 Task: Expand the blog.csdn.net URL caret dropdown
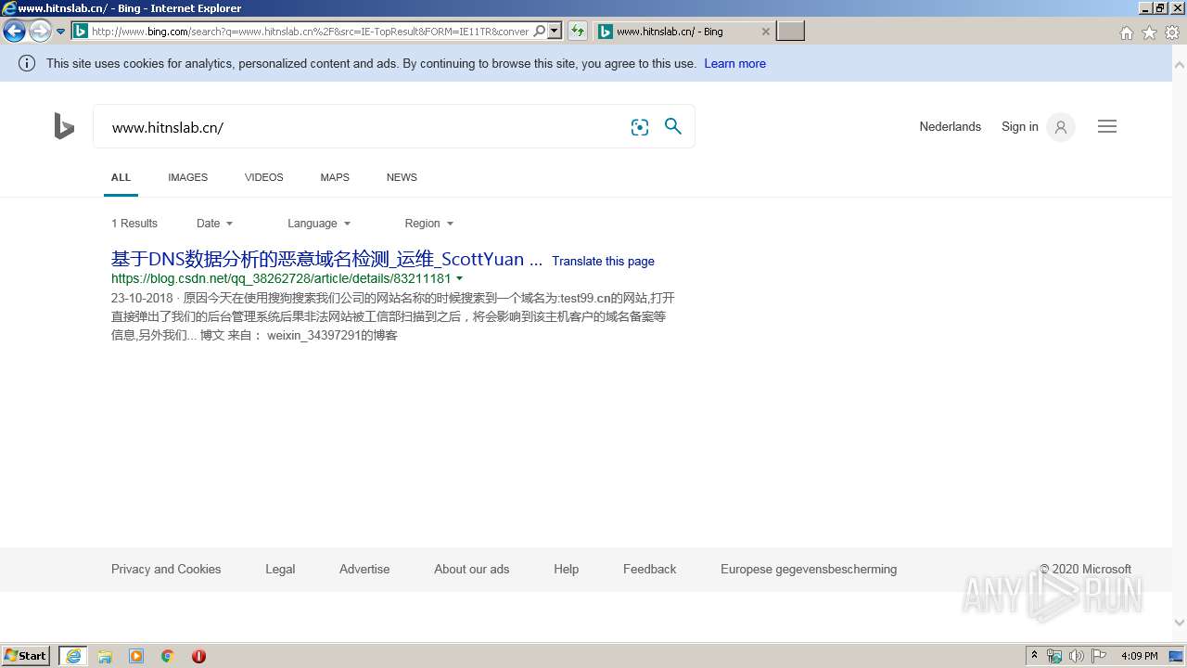point(459,278)
